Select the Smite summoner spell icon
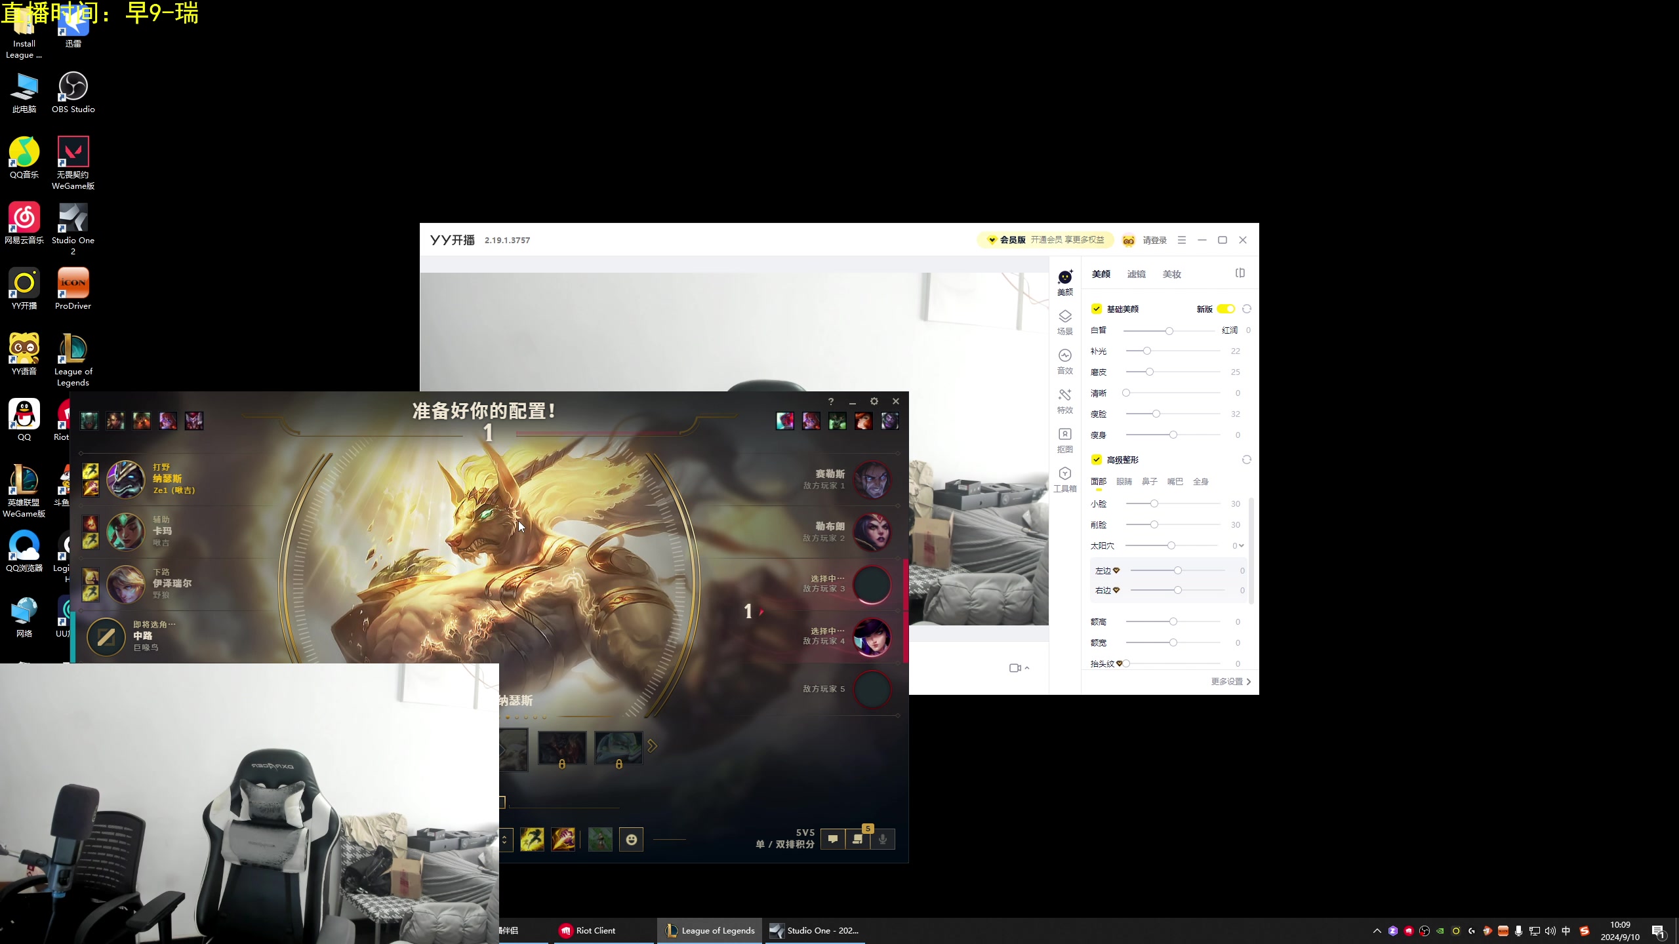The height and width of the screenshot is (944, 1679). 563,839
